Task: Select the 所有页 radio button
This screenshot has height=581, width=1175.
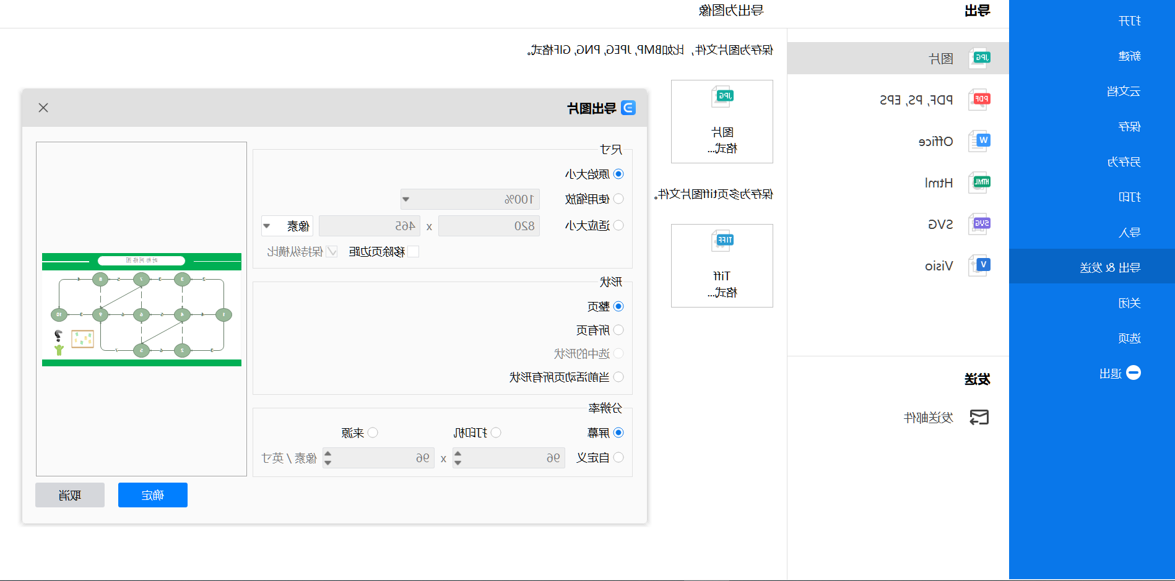Action: click(618, 330)
